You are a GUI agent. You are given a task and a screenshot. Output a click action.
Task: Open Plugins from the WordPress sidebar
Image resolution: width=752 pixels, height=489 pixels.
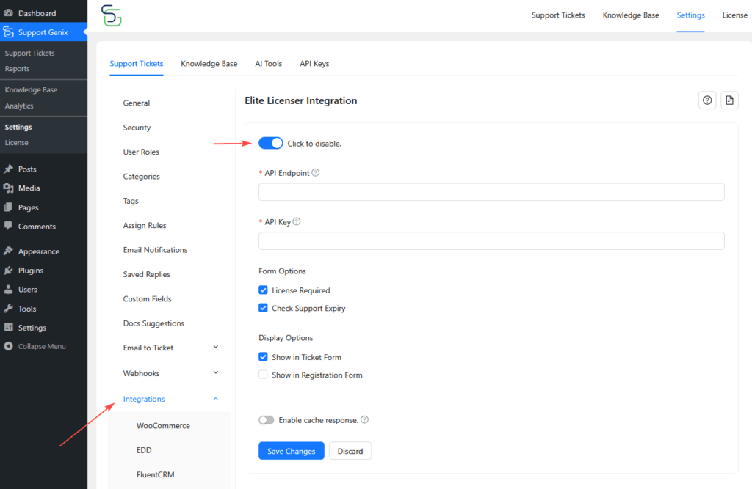pyautogui.click(x=30, y=271)
